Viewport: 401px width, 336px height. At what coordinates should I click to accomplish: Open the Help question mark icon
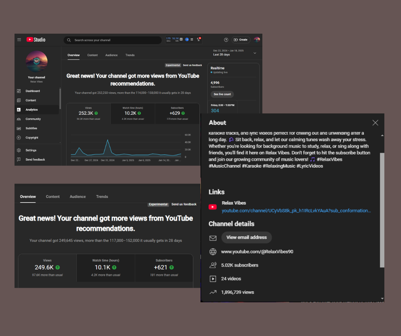click(226, 40)
